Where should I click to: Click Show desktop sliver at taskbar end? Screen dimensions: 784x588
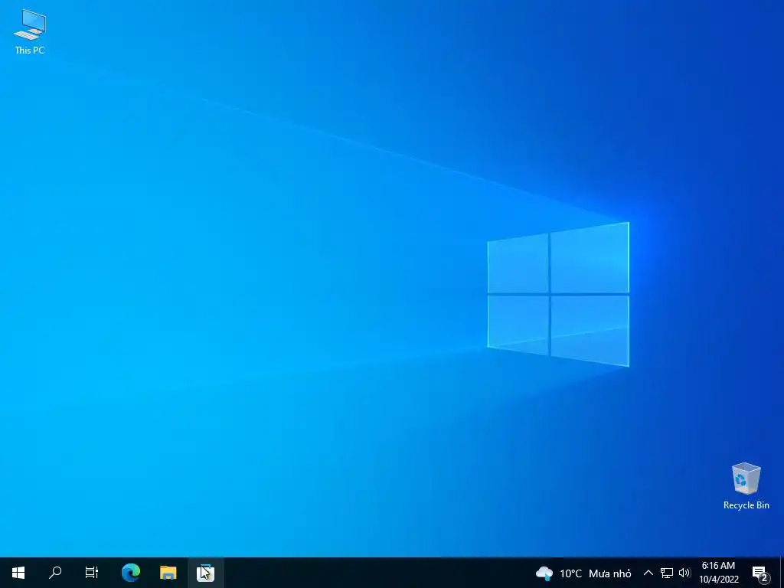(782, 573)
